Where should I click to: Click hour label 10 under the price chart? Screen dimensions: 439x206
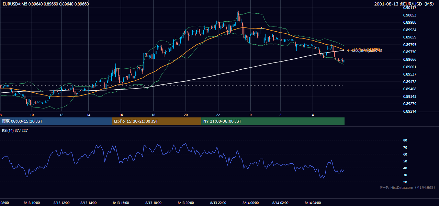pos(32,115)
